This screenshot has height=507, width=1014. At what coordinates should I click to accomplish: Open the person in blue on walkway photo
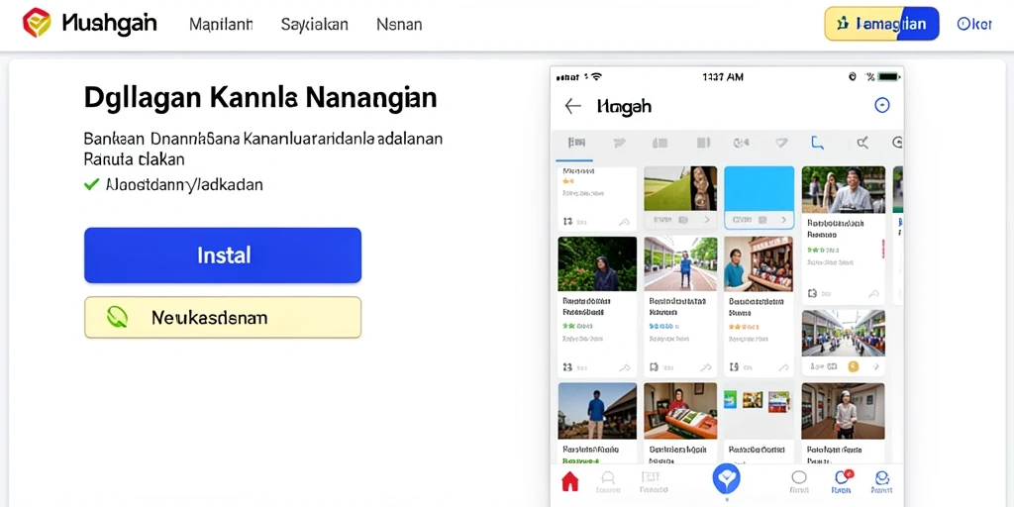point(680,263)
